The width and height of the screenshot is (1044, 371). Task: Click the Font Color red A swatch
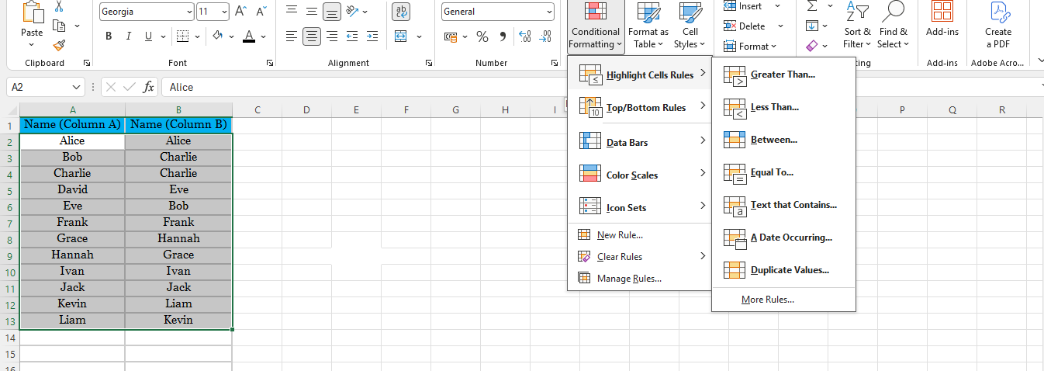pyautogui.click(x=248, y=36)
